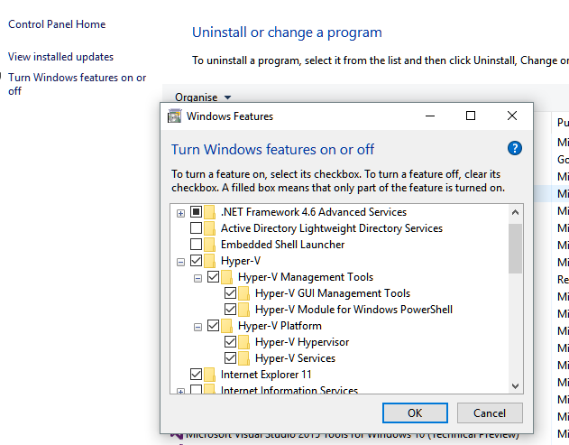
Task: Click the folder icon beside Internet Explorer 11
Action: click(x=209, y=375)
